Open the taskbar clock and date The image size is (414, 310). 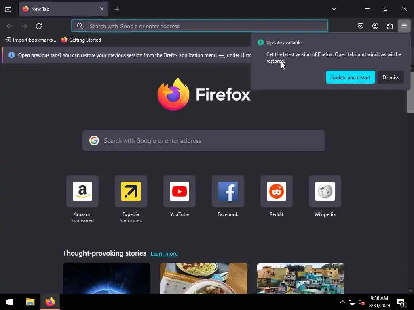pyautogui.click(x=379, y=302)
